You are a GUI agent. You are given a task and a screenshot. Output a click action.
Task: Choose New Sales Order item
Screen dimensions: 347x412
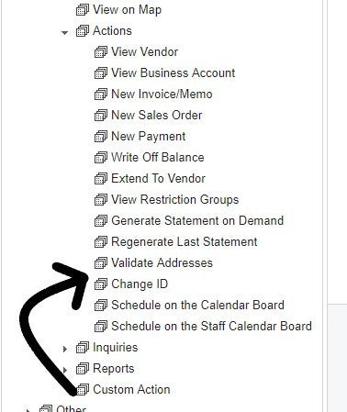pos(157,116)
